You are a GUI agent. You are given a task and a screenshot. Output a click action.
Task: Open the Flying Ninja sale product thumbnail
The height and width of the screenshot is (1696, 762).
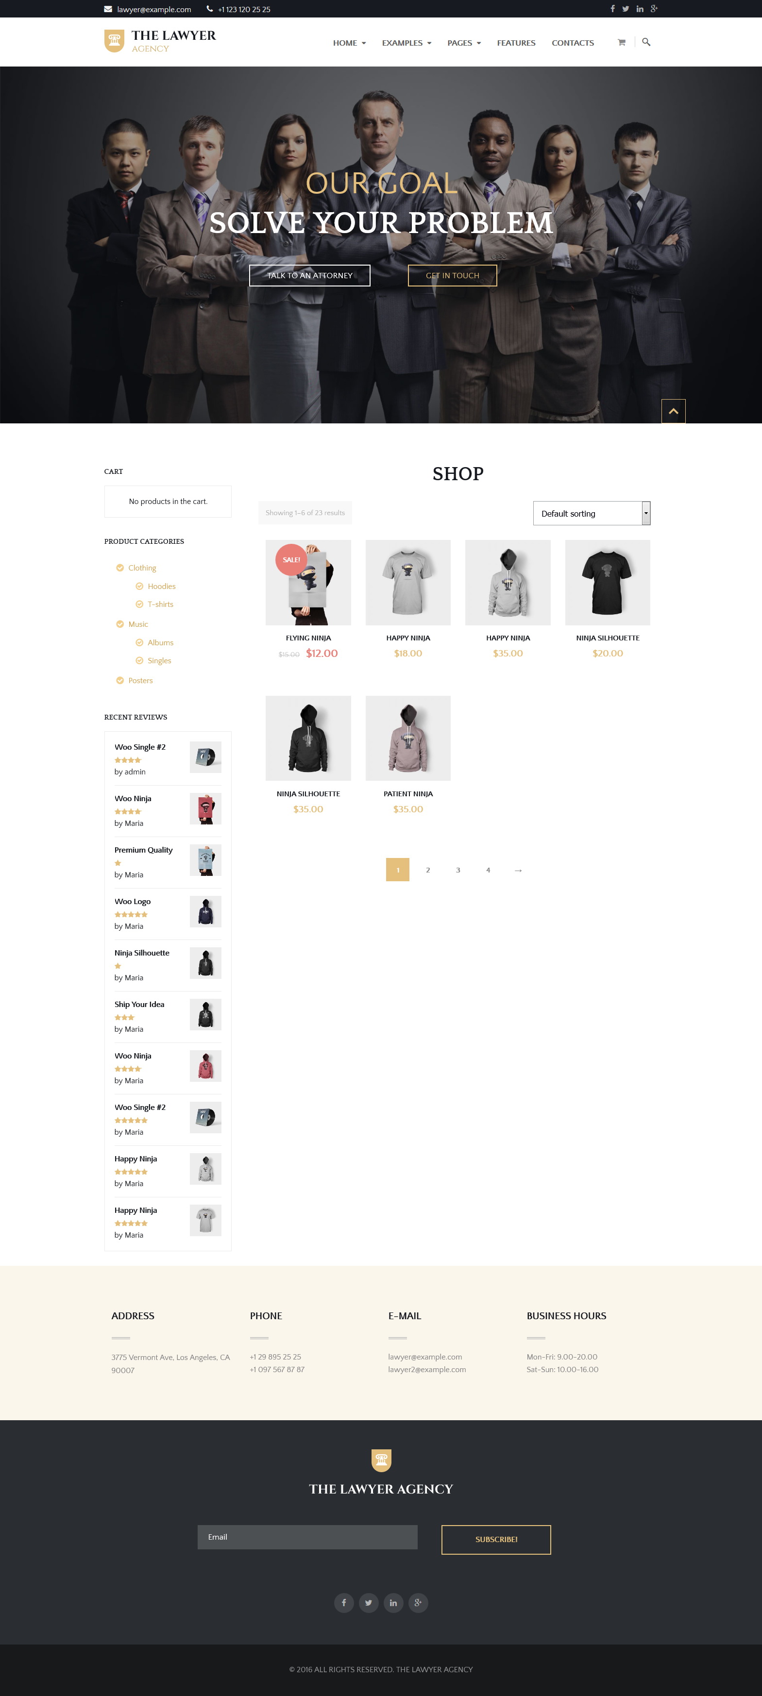(x=308, y=582)
